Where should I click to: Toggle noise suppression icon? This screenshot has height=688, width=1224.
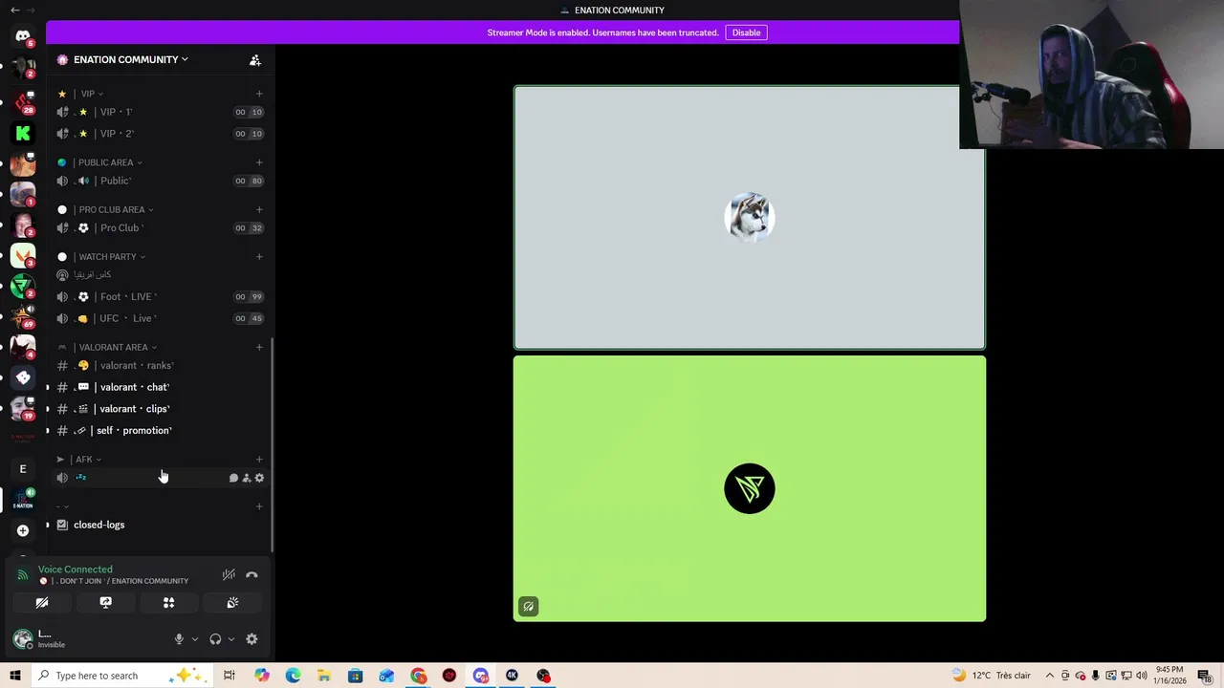click(229, 575)
